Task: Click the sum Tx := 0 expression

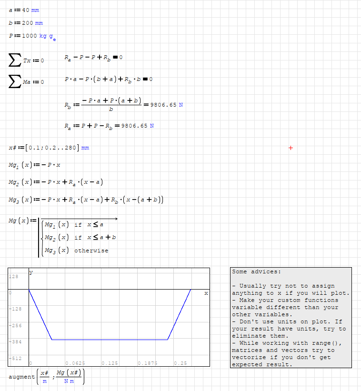Action: [27, 60]
